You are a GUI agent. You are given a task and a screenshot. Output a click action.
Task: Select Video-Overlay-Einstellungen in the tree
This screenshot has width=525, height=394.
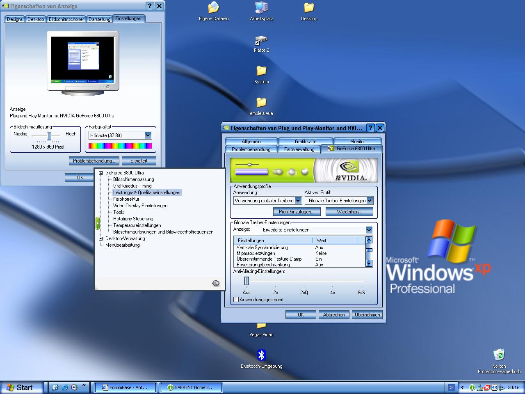tap(140, 206)
